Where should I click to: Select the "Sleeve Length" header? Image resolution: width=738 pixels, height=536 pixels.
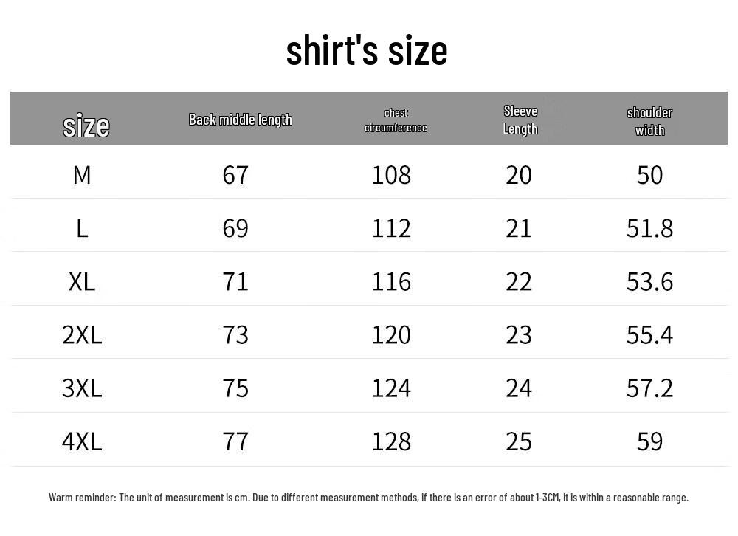point(520,120)
